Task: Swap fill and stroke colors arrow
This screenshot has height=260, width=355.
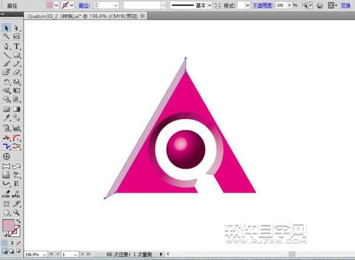Action: click(x=18, y=221)
